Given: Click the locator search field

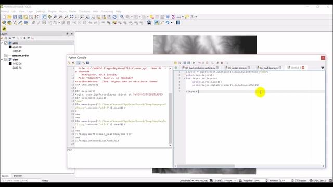Looking at the screenshot, I should coord(21,180).
